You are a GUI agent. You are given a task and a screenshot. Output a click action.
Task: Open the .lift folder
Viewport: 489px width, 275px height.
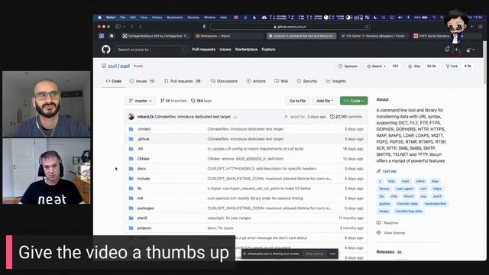point(140,149)
